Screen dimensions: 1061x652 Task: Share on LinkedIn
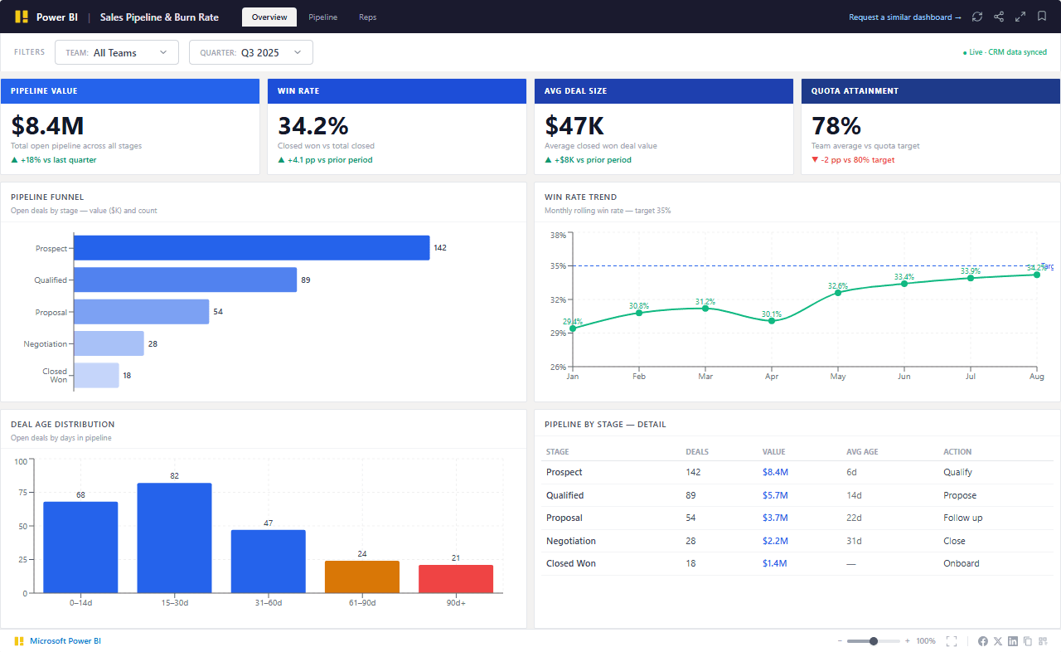point(1013,641)
